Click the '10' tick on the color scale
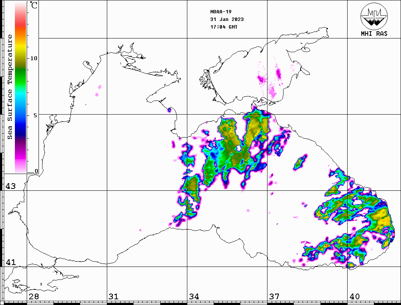401x305 pixels. click(34, 58)
